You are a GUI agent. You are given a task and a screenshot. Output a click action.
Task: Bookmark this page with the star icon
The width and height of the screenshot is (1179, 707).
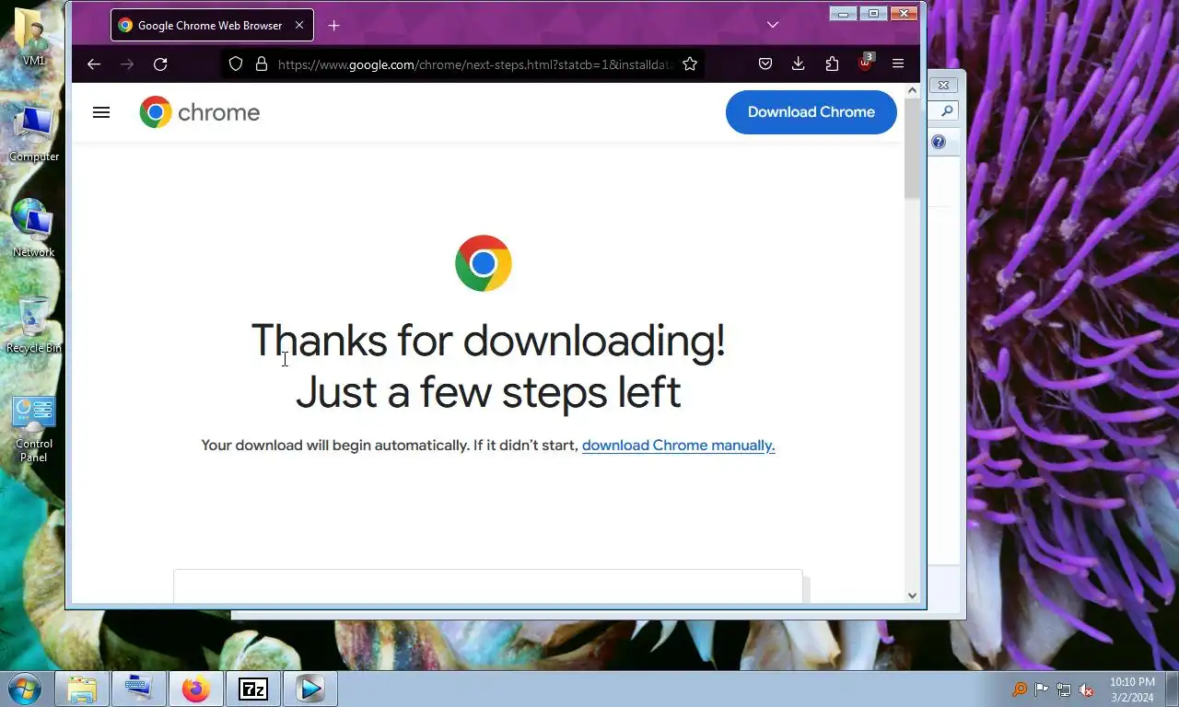(690, 64)
